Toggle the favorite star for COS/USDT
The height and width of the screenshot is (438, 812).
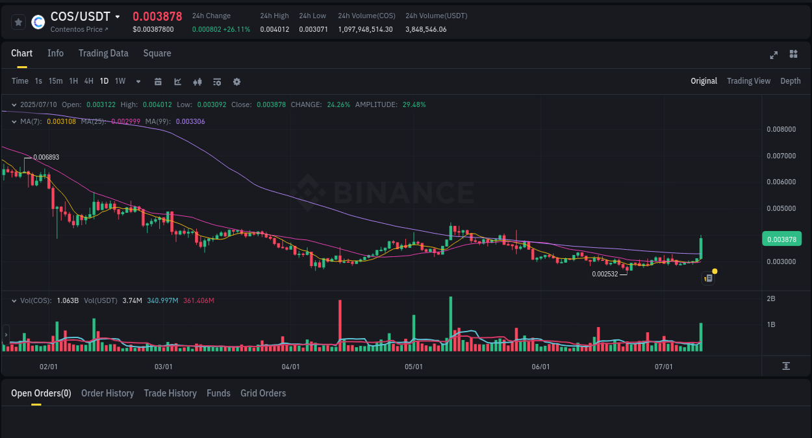point(18,21)
